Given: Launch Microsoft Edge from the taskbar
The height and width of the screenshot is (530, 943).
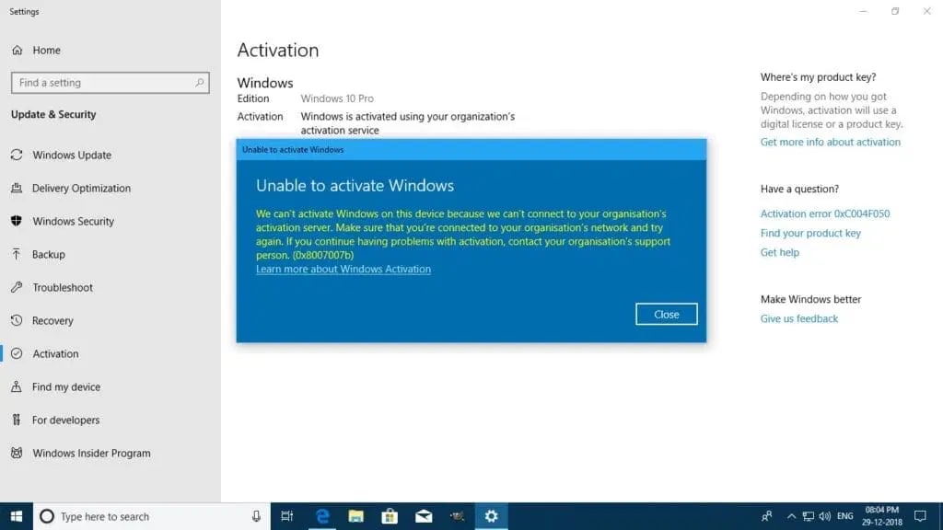Looking at the screenshot, I should pos(322,516).
